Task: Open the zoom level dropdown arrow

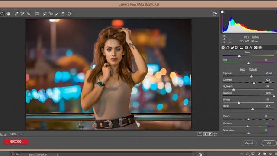Action: (x=21, y=134)
